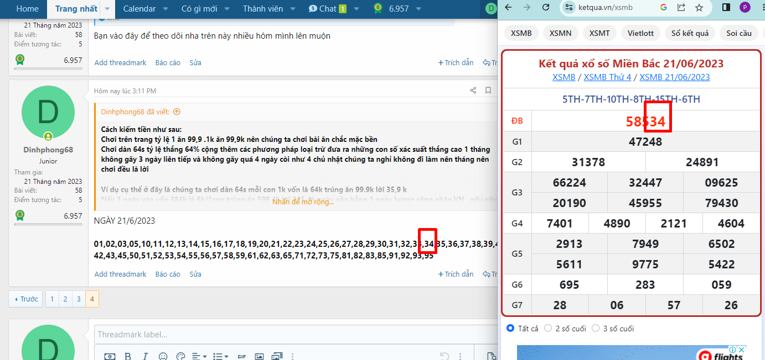Go to previous page with 'Trước'

[x=25, y=299]
